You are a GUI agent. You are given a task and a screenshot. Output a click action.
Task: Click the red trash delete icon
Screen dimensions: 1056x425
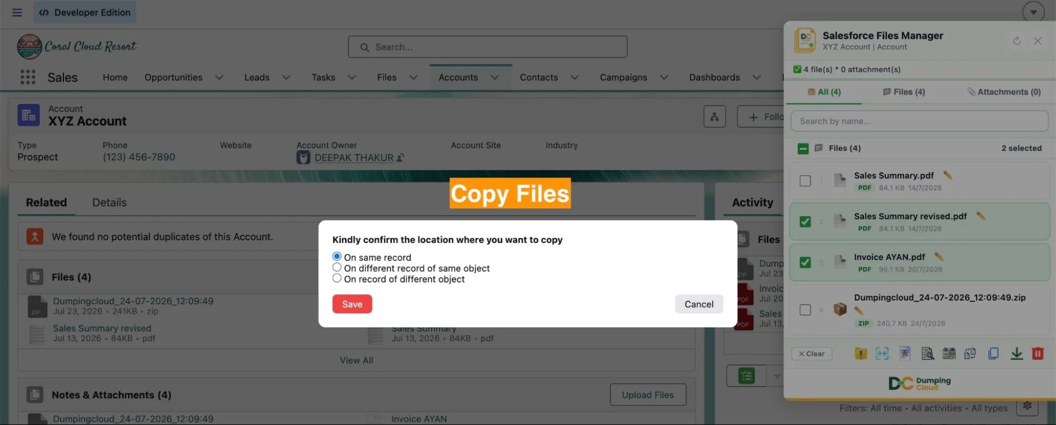tap(1038, 354)
